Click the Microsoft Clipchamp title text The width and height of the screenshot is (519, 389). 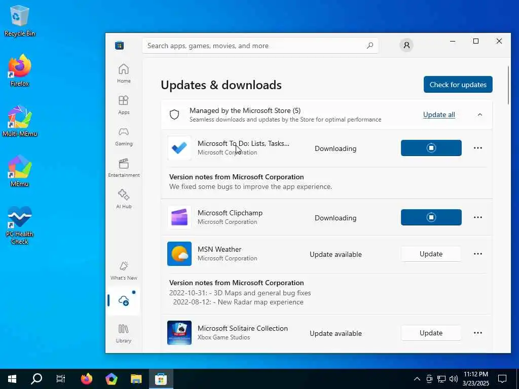(x=230, y=213)
